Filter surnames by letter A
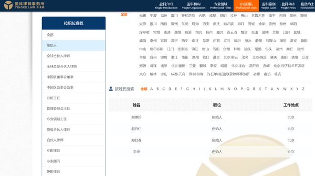Image resolution: width=315 pixels, height=176 pixels. (151, 89)
